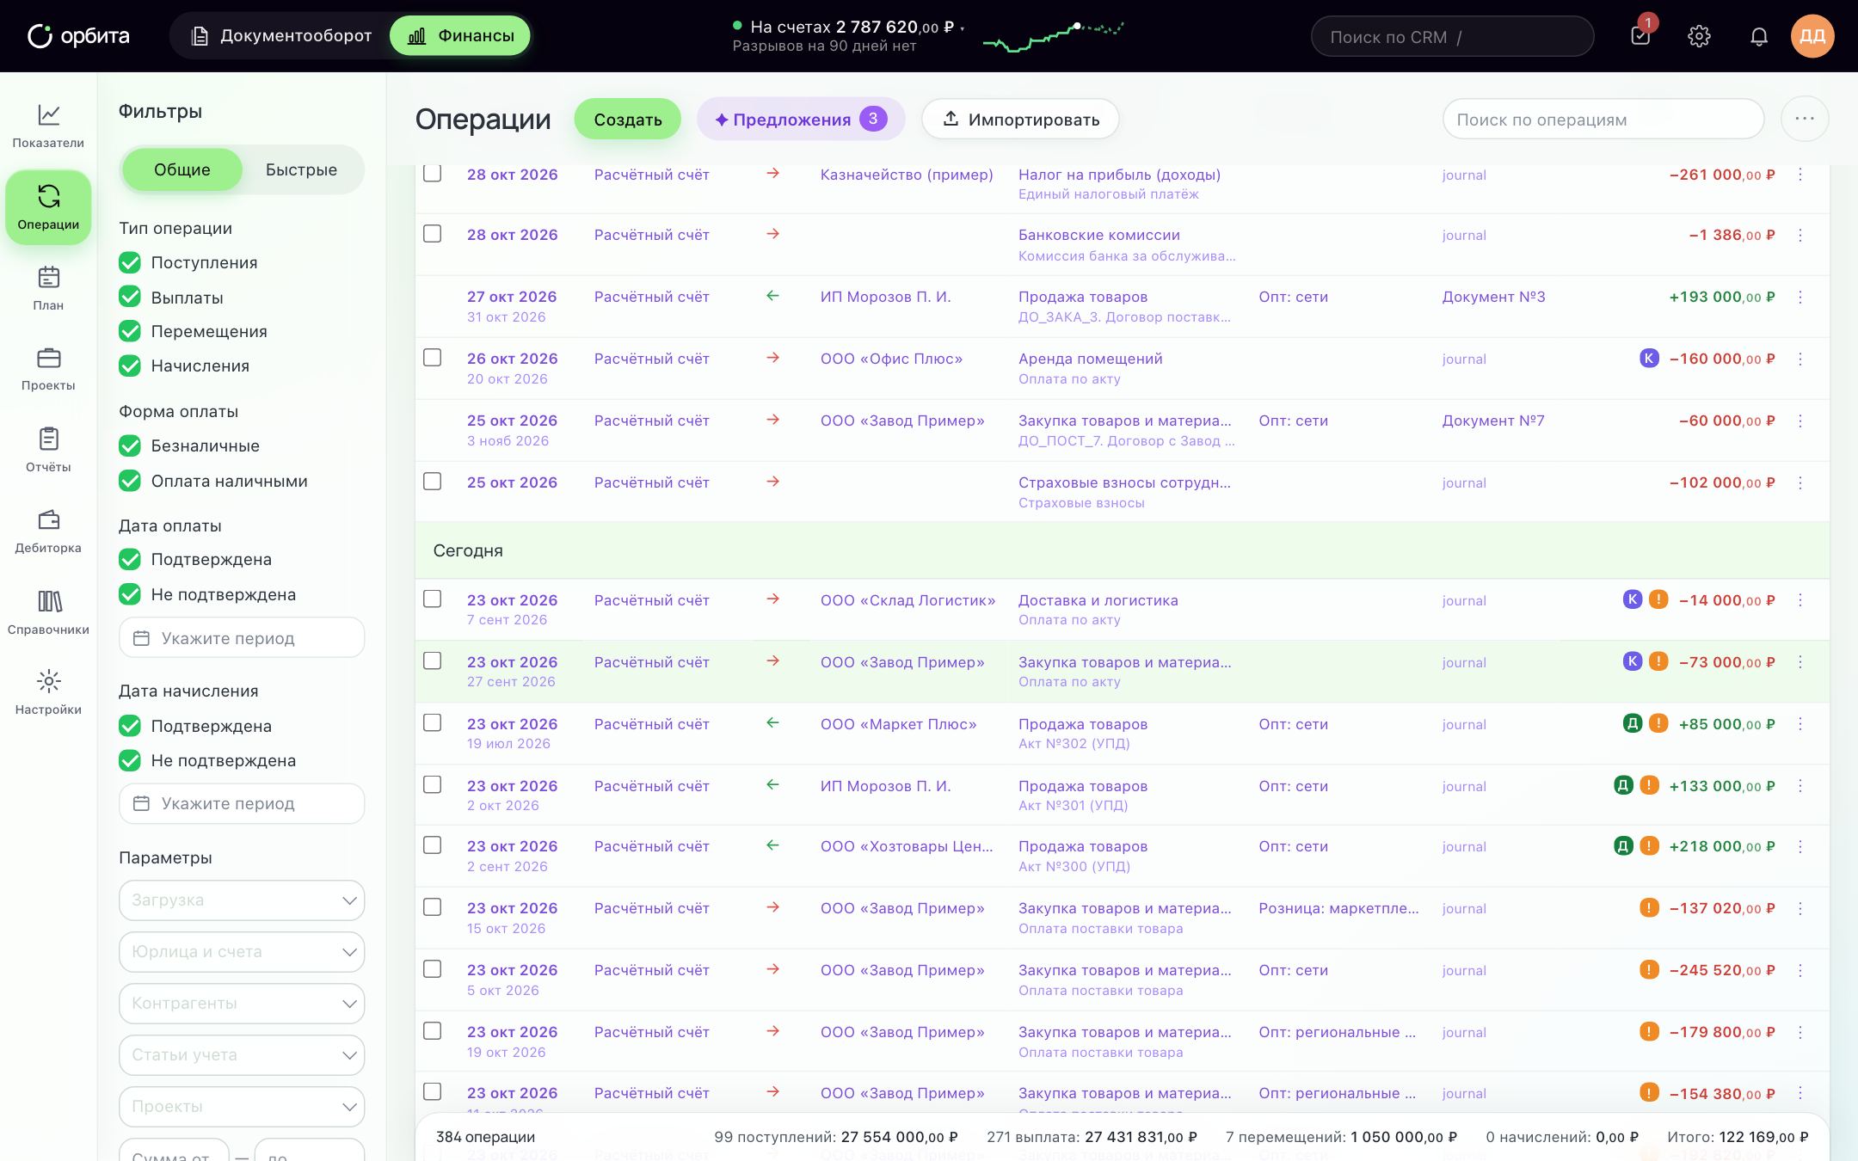Toggle the Перемещения filter checkbox

pos(130,331)
